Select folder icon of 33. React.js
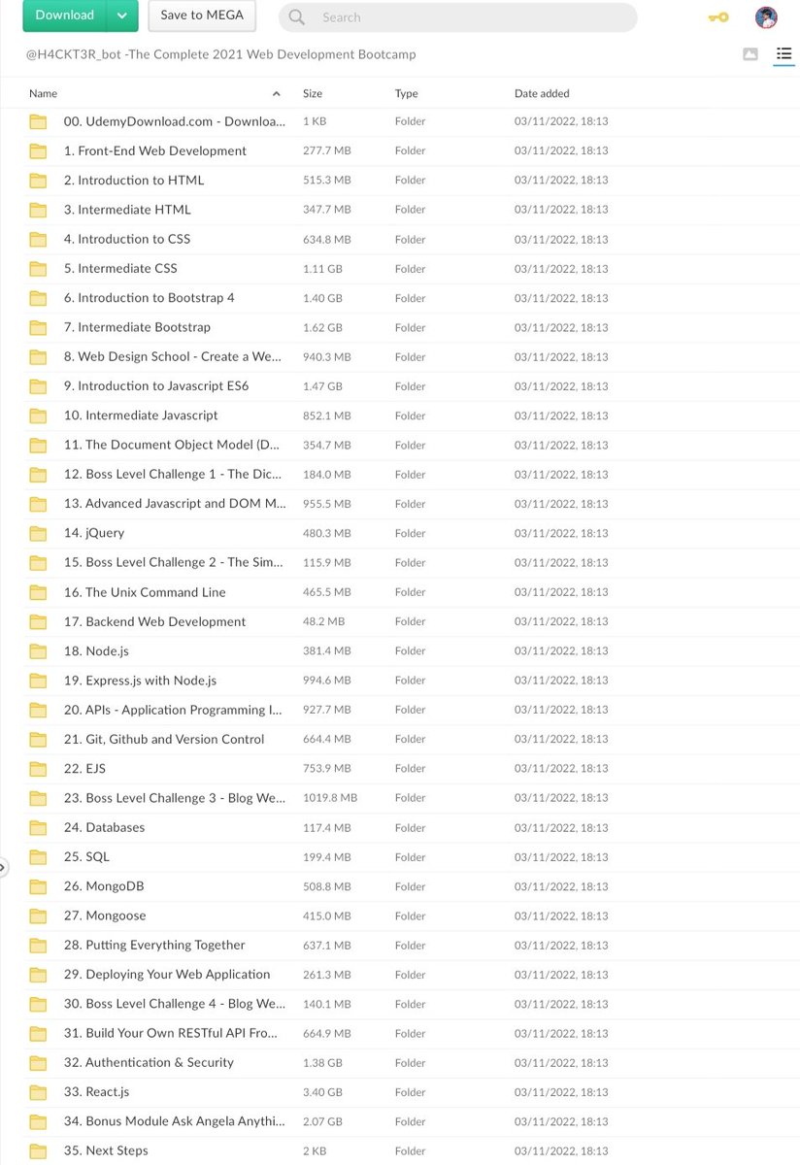 (x=38, y=1092)
